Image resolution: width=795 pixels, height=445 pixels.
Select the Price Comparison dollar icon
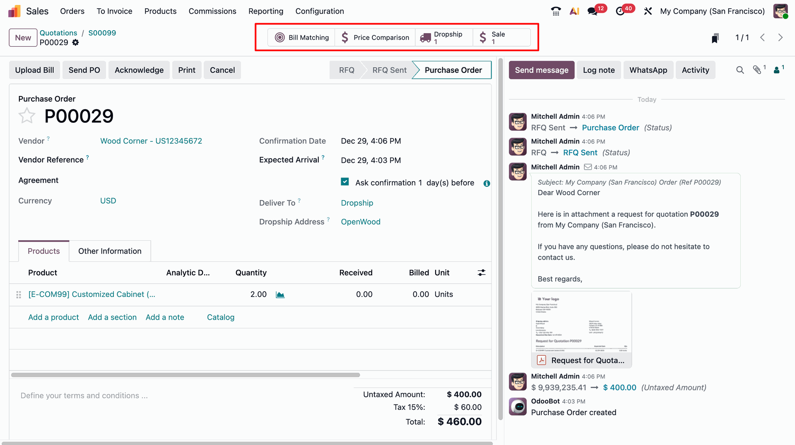345,37
